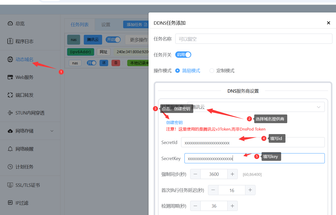Click the {ipv6Addr} green tag
This screenshot has width=336, height=215.
[x=81, y=52]
